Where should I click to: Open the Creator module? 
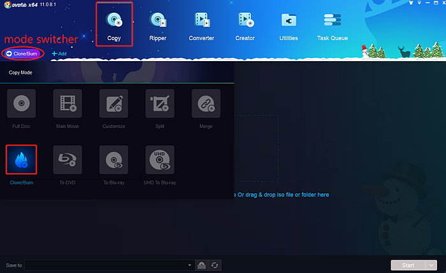[x=245, y=27]
